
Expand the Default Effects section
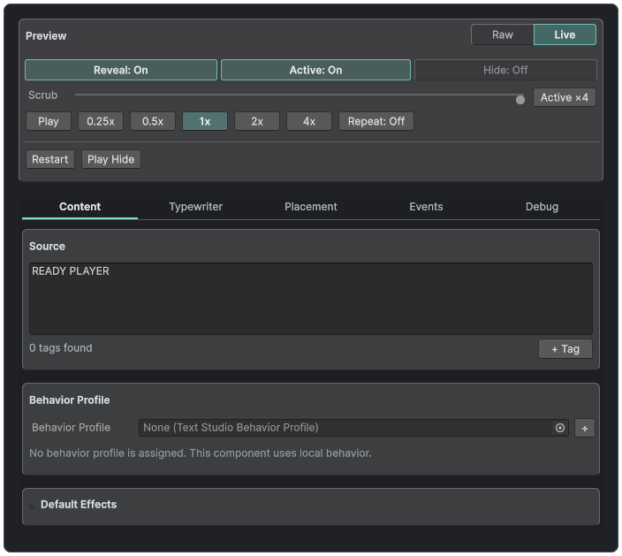click(311, 505)
